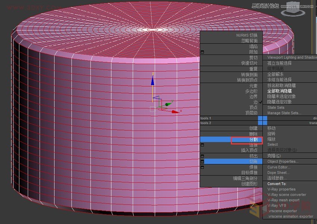The height and width of the screenshot is (224, 317).
Task: Select 旋转 transform entry
Action: tap(271, 134)
